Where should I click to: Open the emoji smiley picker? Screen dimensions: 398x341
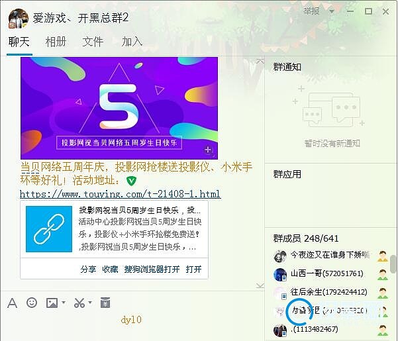(x=32, y=303)
